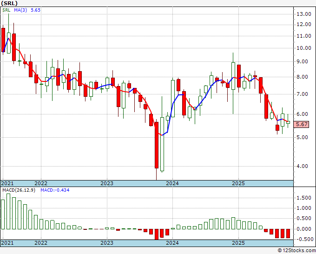
Task: Click the 0.000 MACD axis label
Action: (304, 229)
